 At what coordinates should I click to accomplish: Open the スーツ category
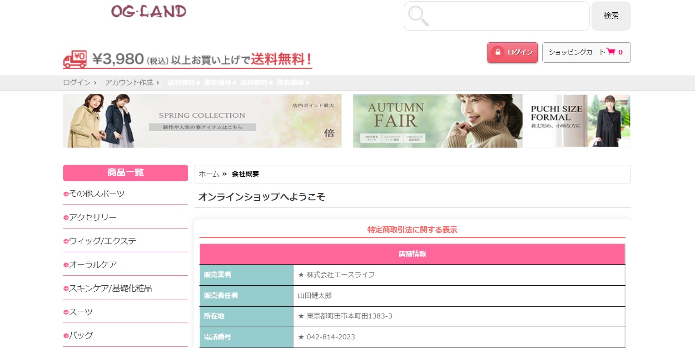coord(81,312)
